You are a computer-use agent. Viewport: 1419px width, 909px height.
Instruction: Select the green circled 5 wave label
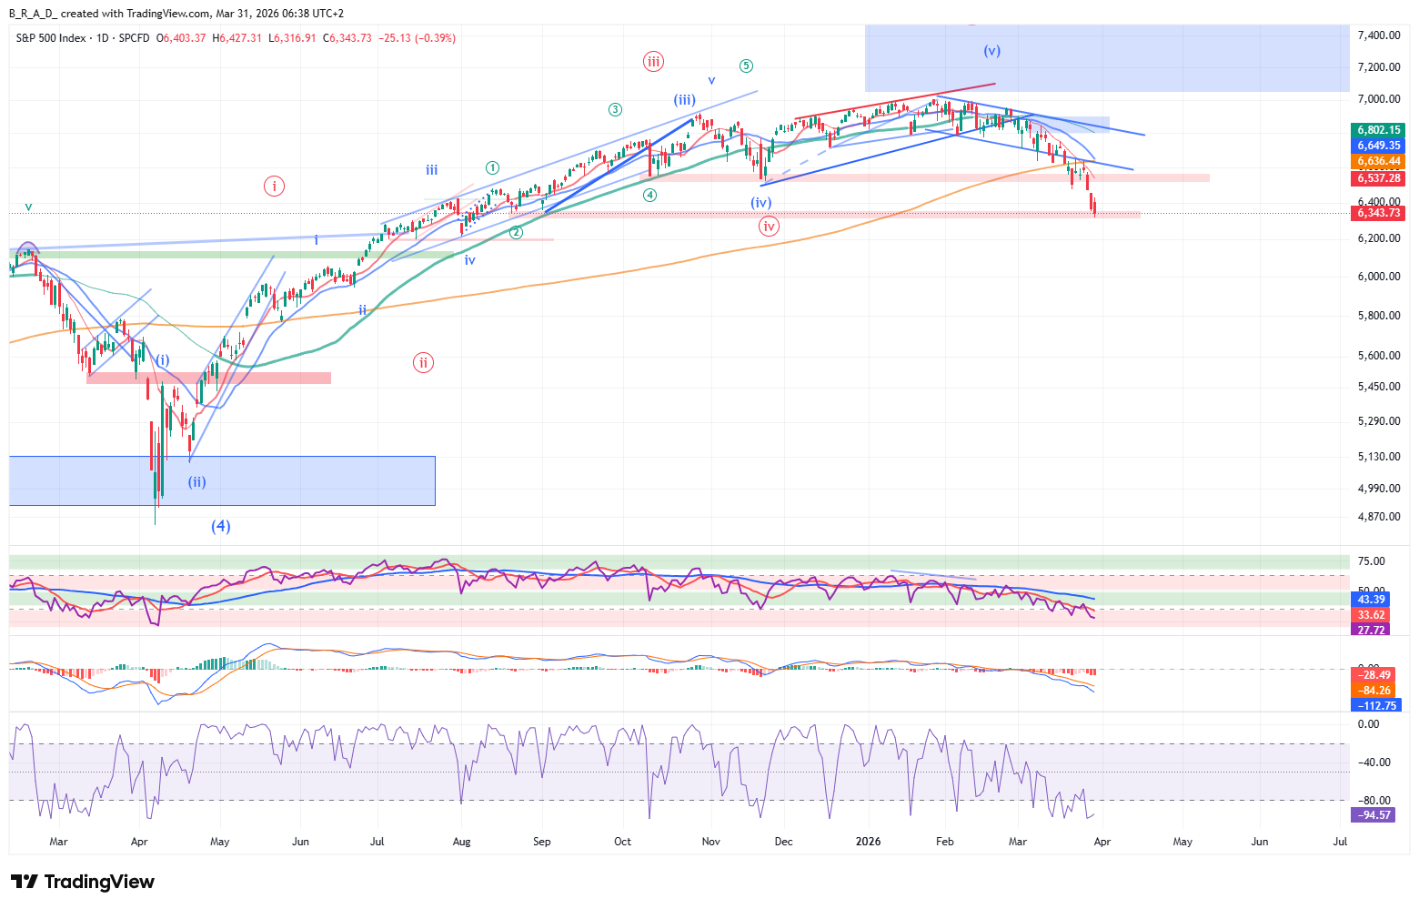click(746, 66)
